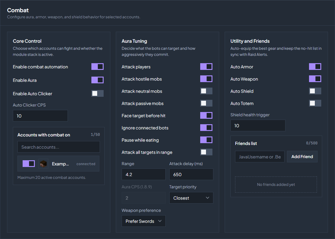
Task: Click 'No friends added yet' placeholder
Action: click(276, 184)
